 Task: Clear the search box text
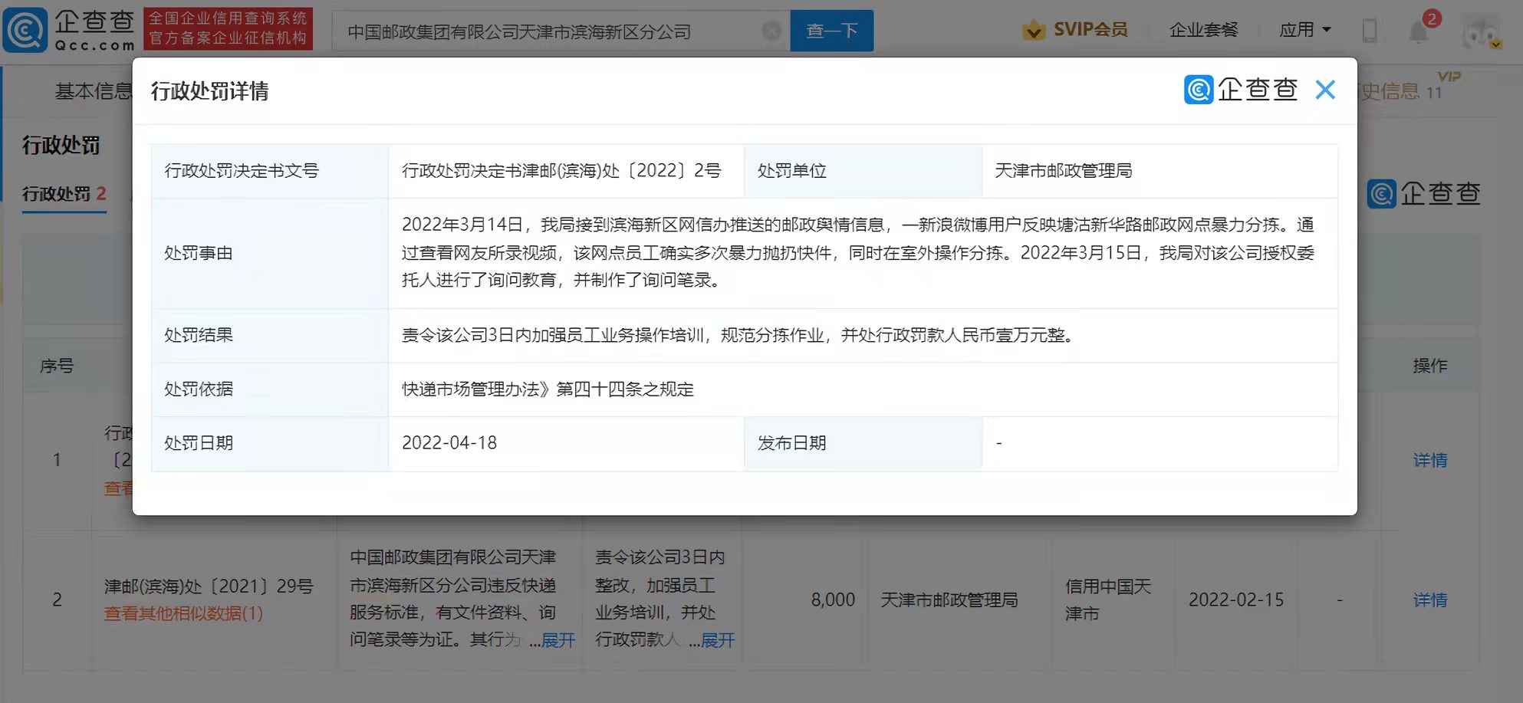click(771, 31)
